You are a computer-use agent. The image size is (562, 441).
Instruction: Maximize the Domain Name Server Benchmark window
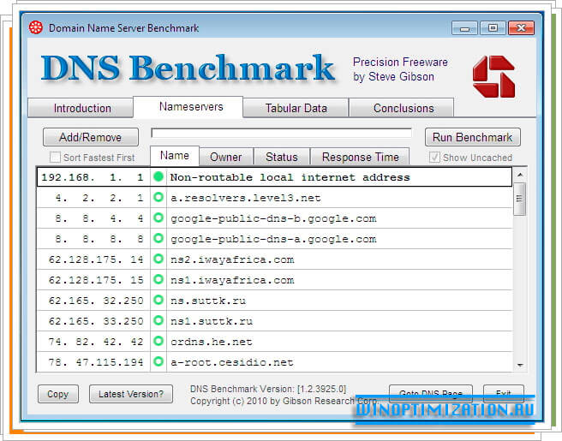coord(493,28)
